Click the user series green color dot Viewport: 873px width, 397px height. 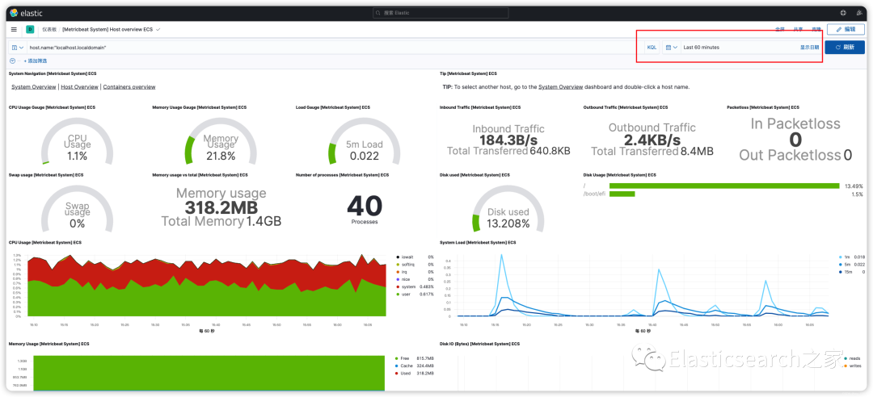tap(398, 294)
